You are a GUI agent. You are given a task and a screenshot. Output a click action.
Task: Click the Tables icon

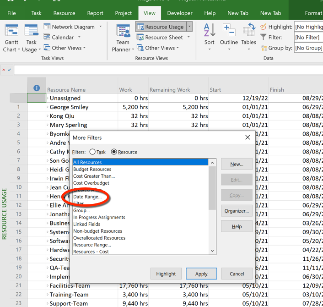(x=248, y=30)
